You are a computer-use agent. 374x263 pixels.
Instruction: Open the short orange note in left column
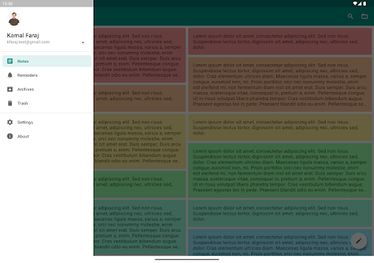pos(140,99)
